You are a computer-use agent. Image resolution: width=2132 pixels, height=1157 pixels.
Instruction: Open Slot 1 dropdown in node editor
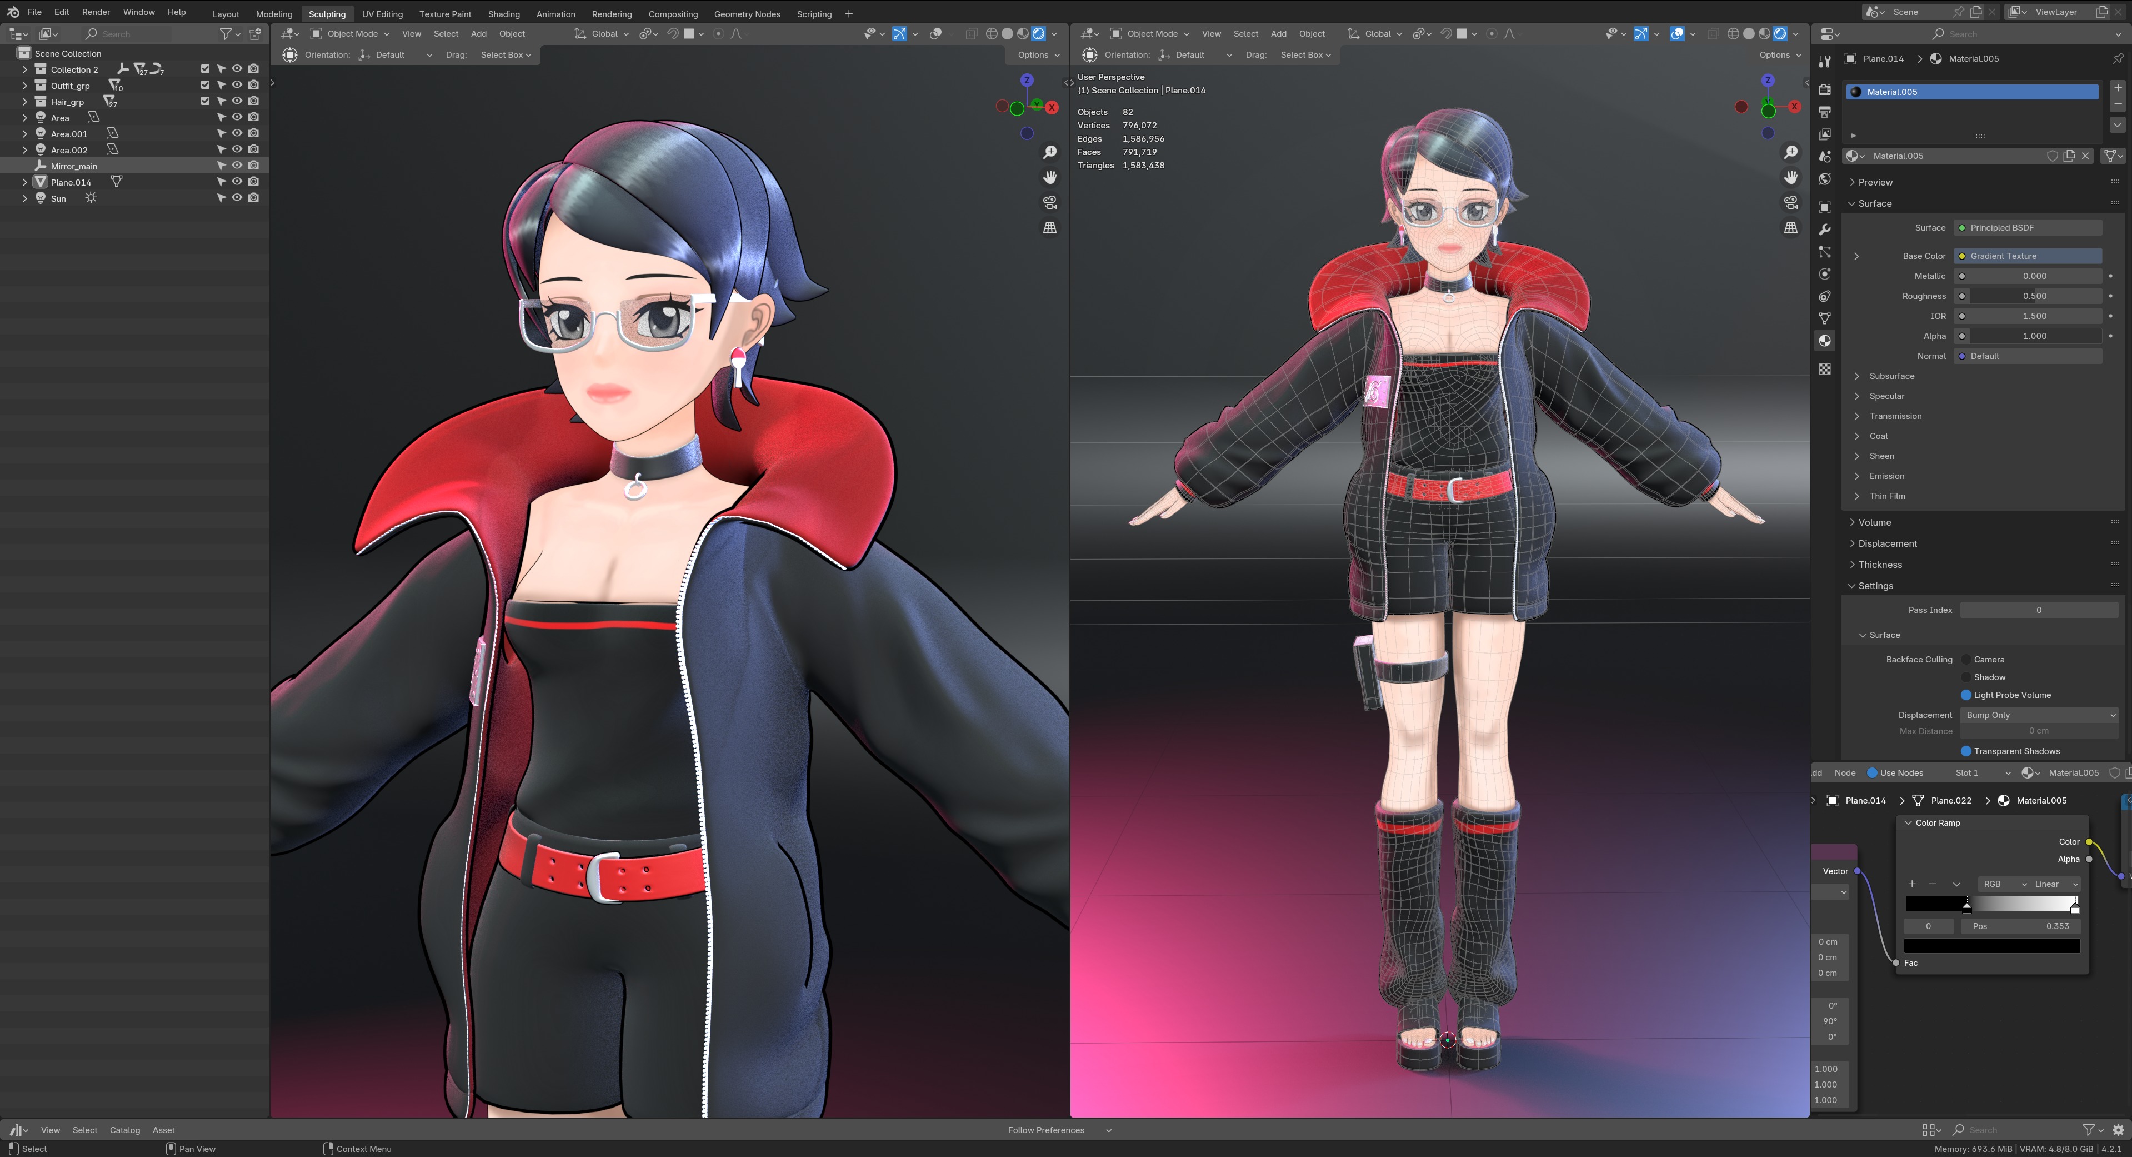tap(1981, 772)
